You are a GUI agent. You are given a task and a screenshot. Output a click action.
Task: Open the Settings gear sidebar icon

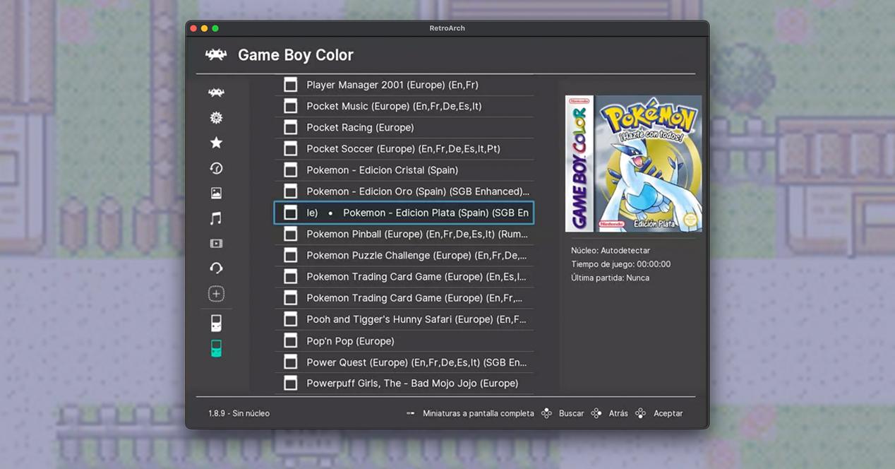(x=216, y=118)
